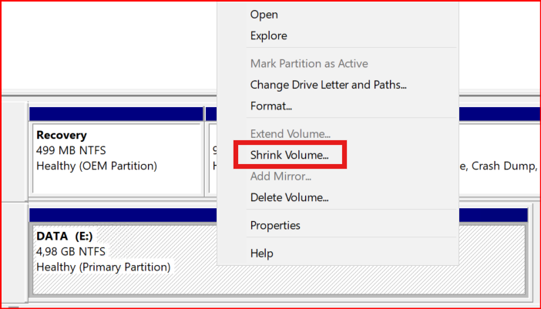Click Delete Volume menu entry

pyautogui.click(x=289, y=197)
